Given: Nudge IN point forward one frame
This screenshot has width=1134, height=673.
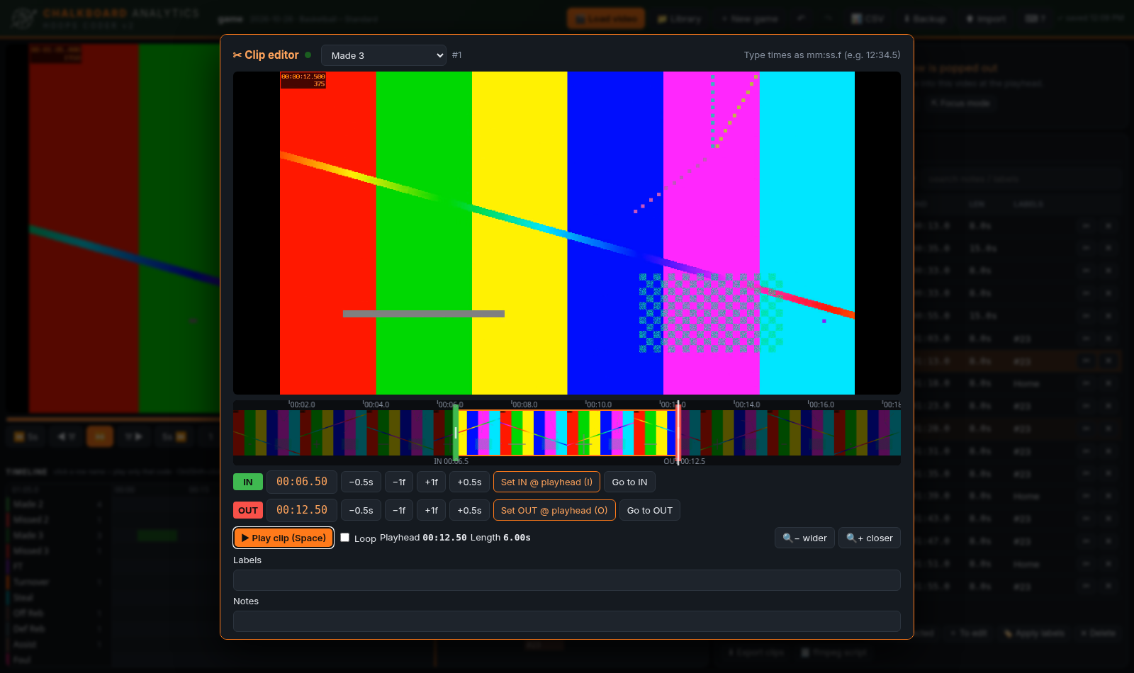Looking at the screenshot, I should [432, 482].
